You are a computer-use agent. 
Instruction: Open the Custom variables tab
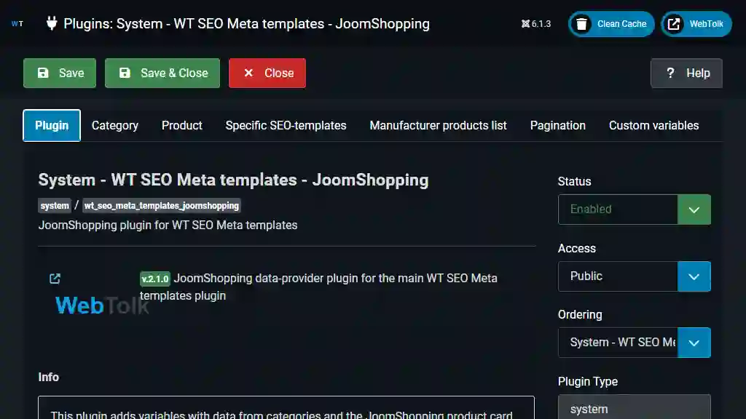tap(653, 125)
